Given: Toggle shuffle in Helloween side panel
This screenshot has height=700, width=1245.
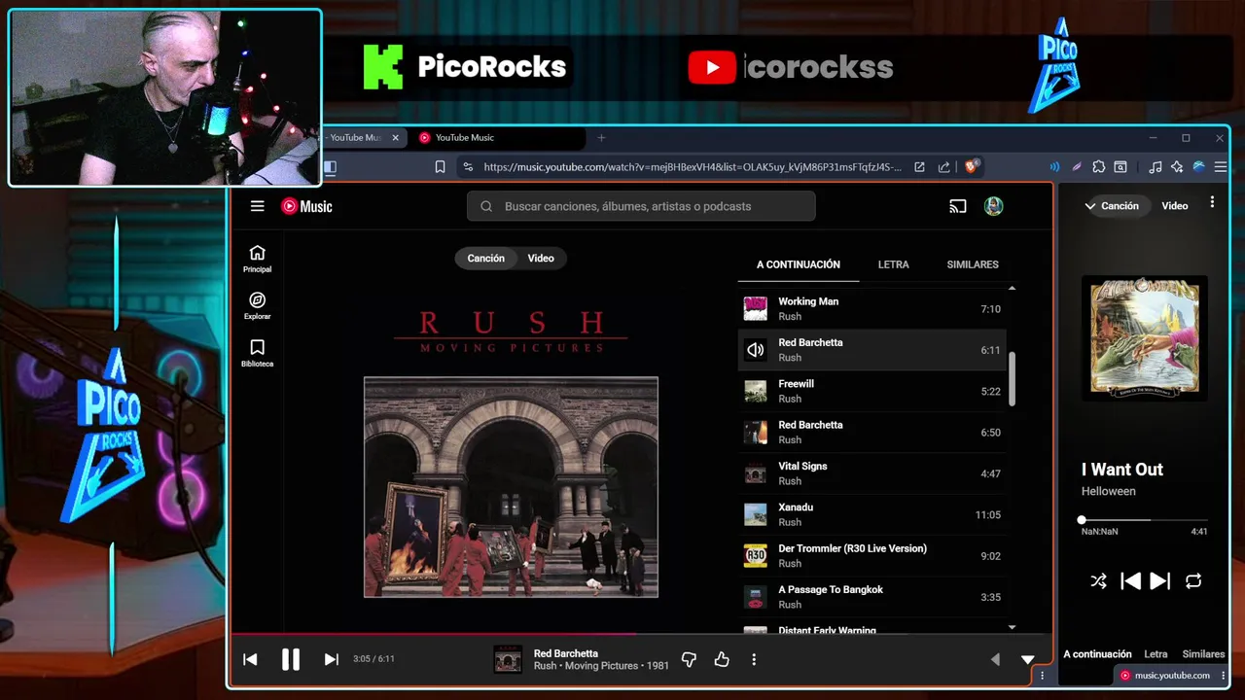Looking at the screenshot, I should [x=1098, y=580].
